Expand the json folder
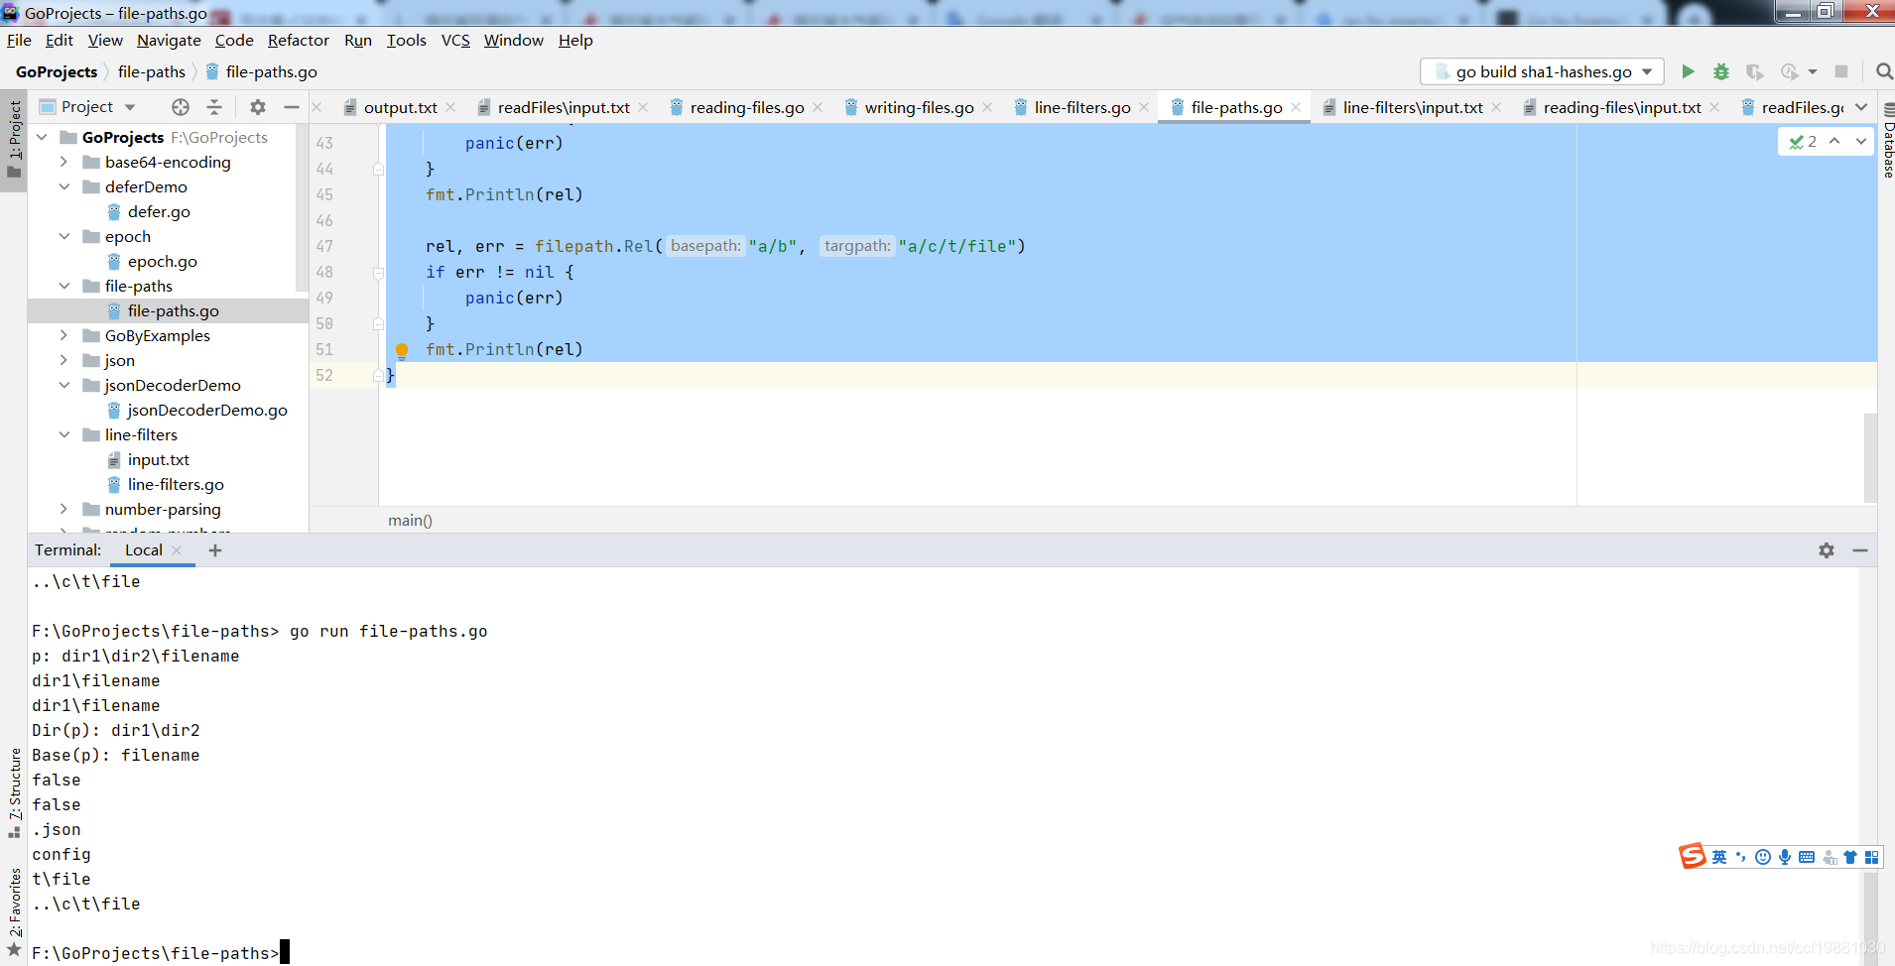The image size is (1895, 966). 63,360
